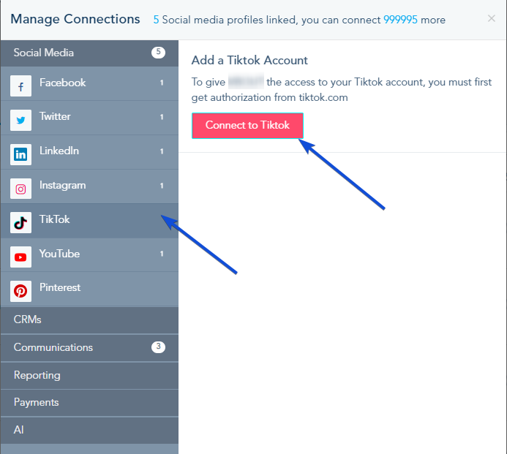This screenshot has height=454, width=507.
Task: Click the TikTok note icon
Action: click(x=20, y=223)
